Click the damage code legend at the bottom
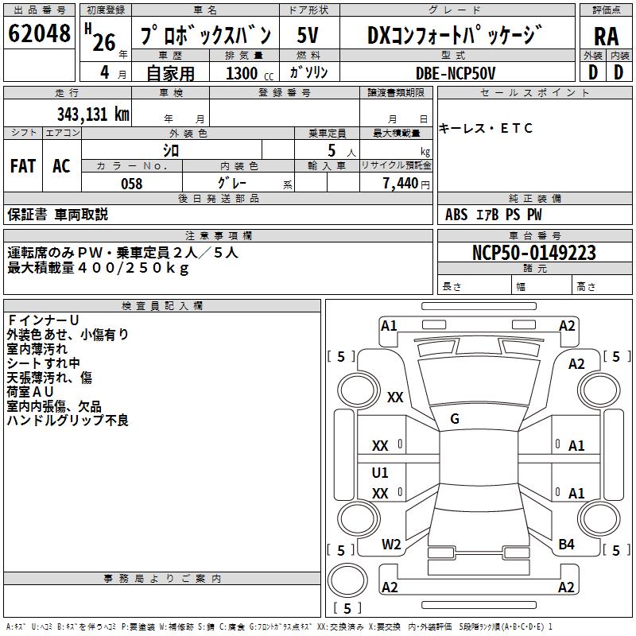The width and height of the screenshot is (636, 636). [279, 626]
